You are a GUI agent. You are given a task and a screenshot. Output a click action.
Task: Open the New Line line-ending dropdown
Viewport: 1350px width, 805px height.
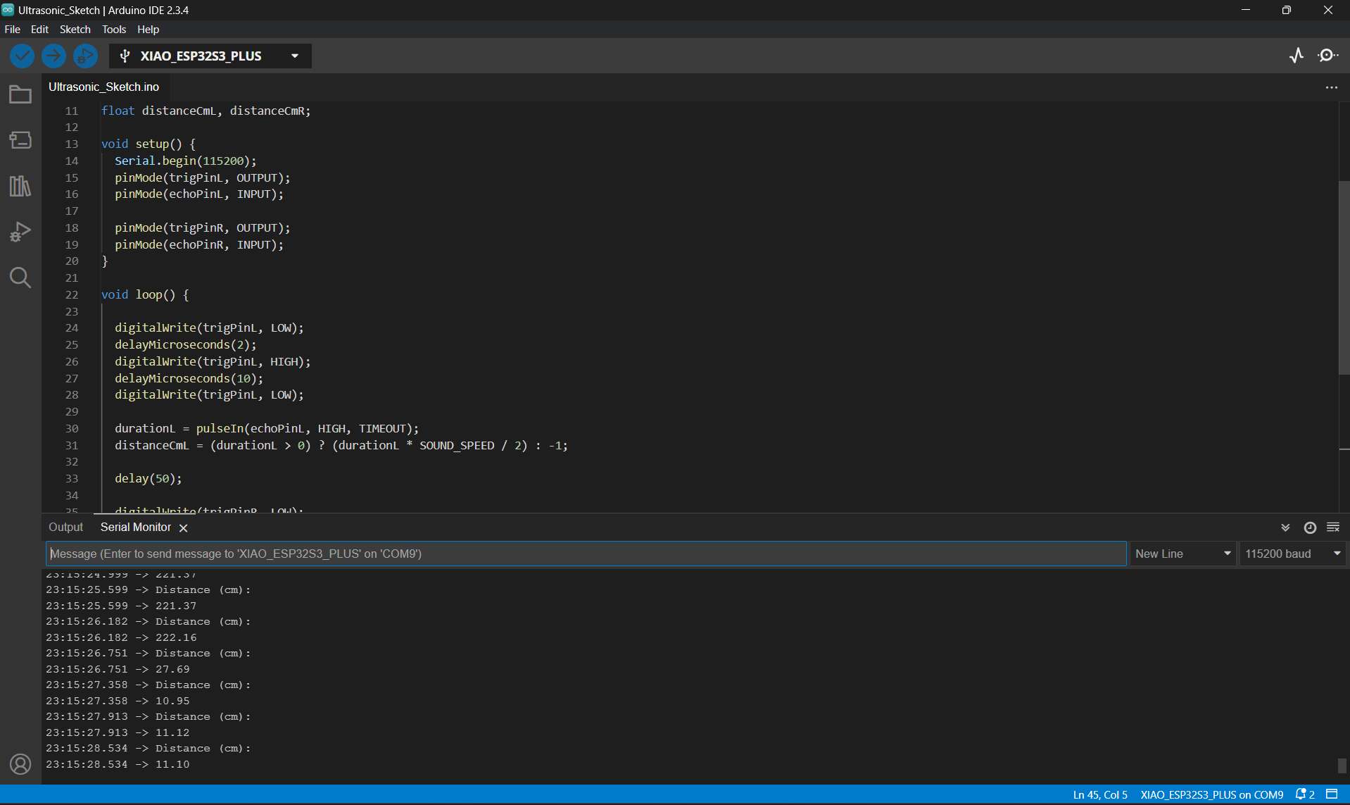[1183, 554]
